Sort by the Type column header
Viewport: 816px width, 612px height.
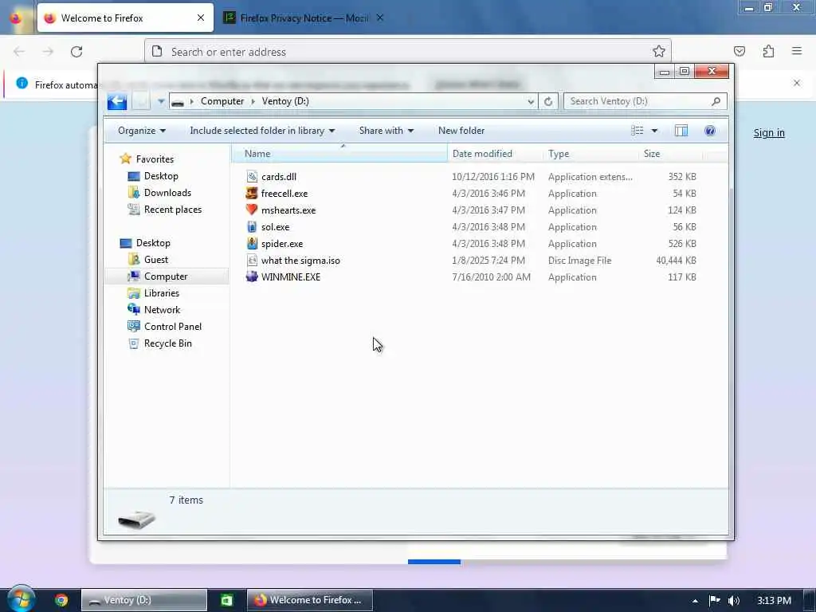click(x=590, y=154)
